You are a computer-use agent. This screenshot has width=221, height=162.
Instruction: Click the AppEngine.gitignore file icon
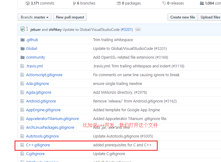pyautogui.click(x=22, y=110)
